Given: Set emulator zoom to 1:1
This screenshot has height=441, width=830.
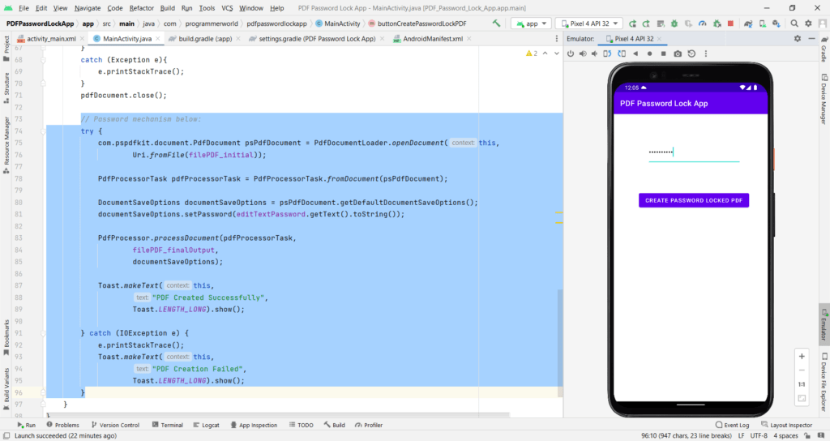Looking at the screenshot, I should click(x=802, y=384).
